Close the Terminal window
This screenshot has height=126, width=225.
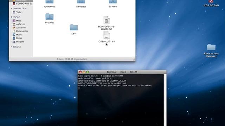tap(80, 72)
